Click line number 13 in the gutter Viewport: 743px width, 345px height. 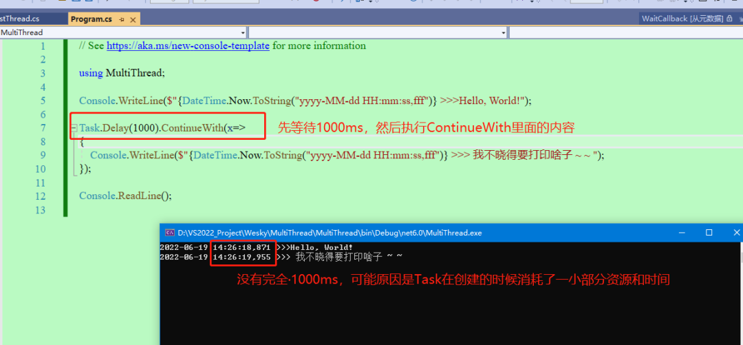(x=41, y=210)
